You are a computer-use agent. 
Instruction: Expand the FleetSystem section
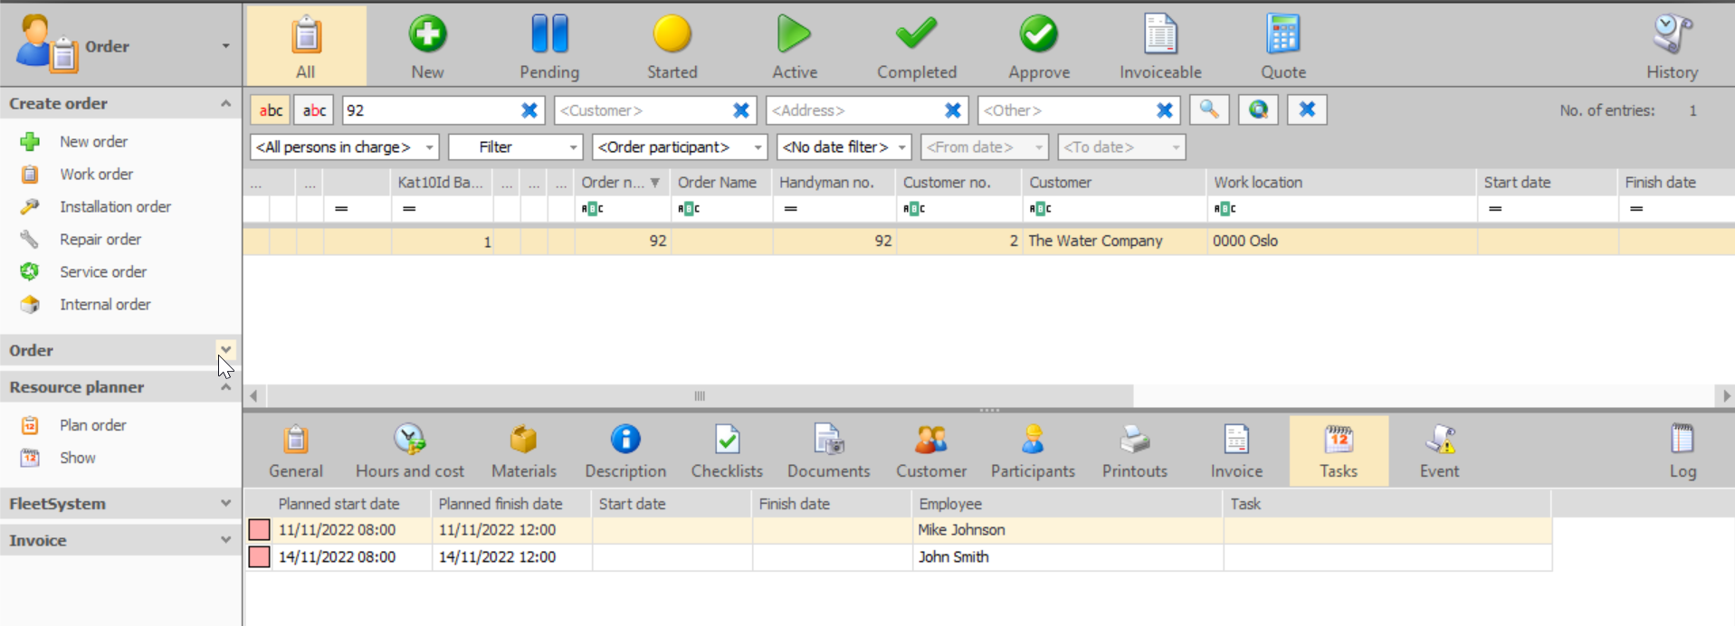click(225, 503)
